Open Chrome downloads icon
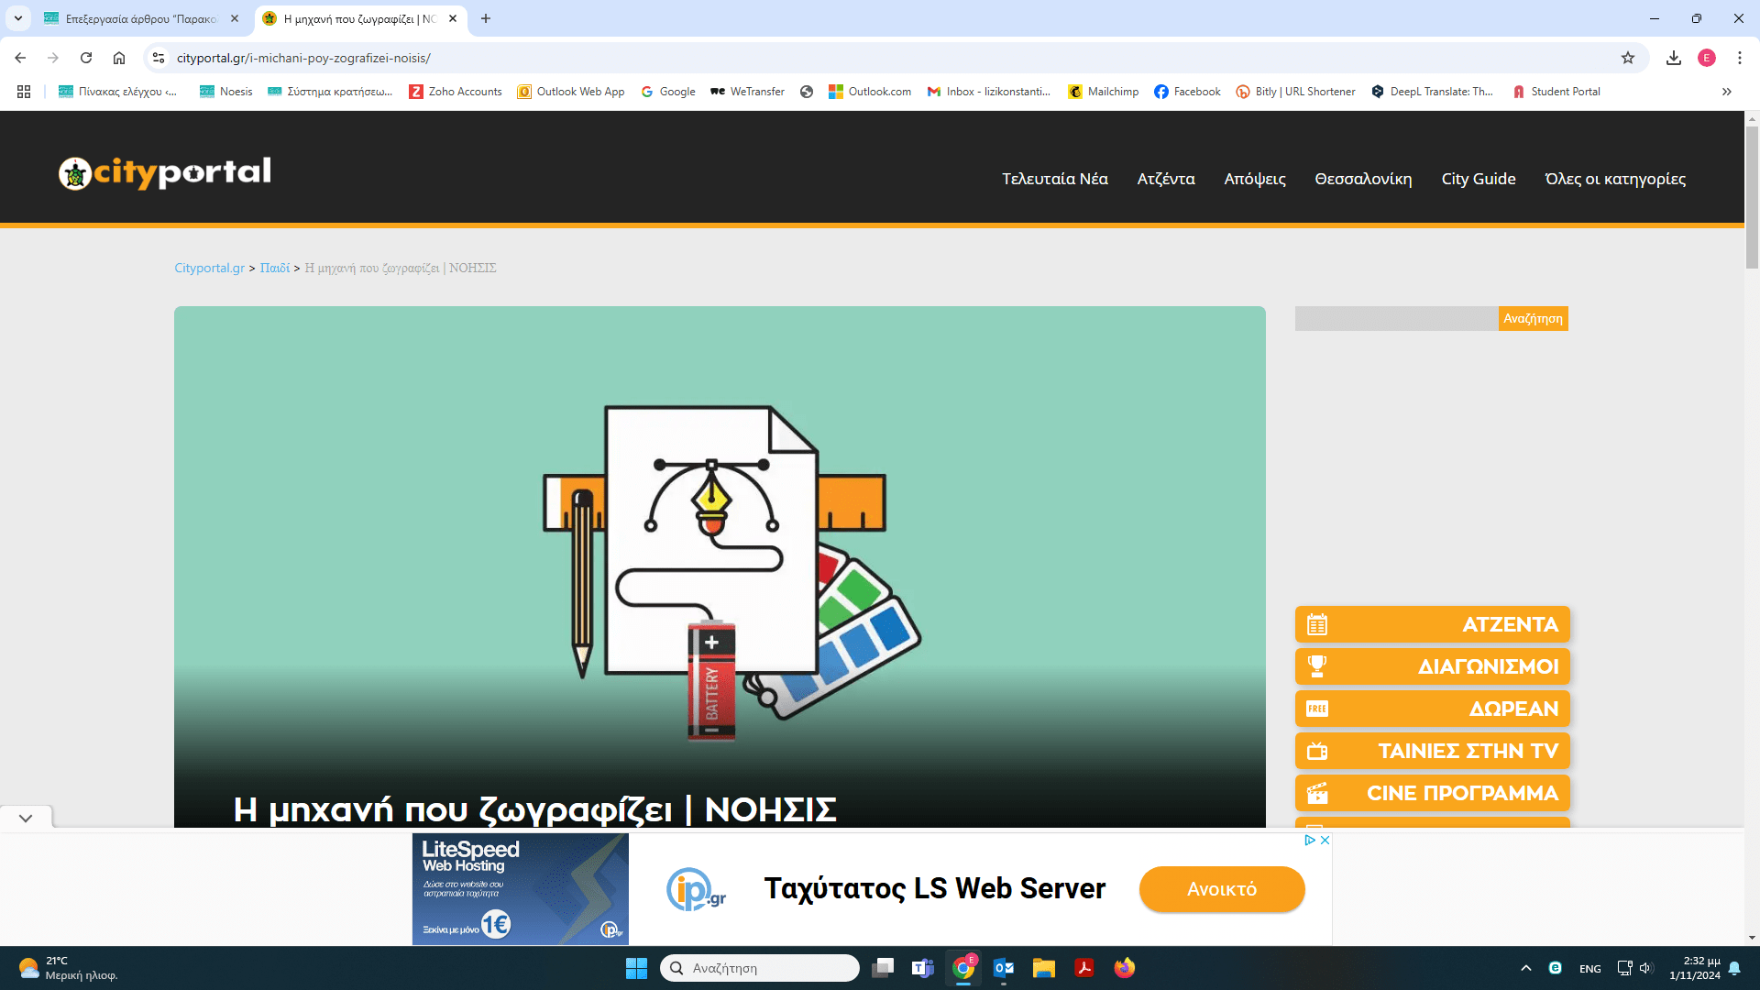Screen dimensions: 1760x990 [x=1673, y=58]
